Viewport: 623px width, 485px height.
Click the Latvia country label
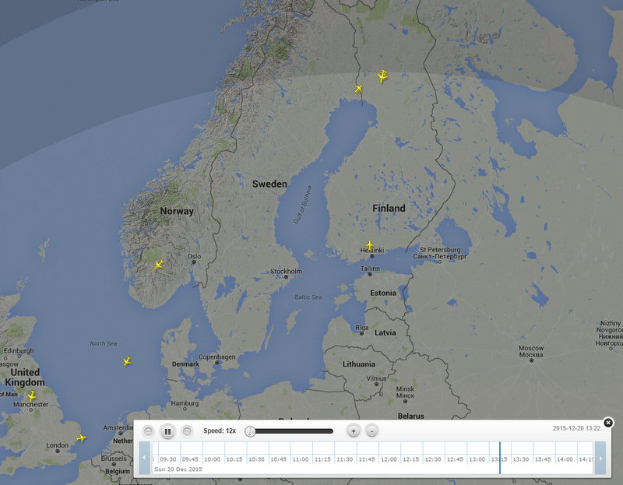point(385,332)
